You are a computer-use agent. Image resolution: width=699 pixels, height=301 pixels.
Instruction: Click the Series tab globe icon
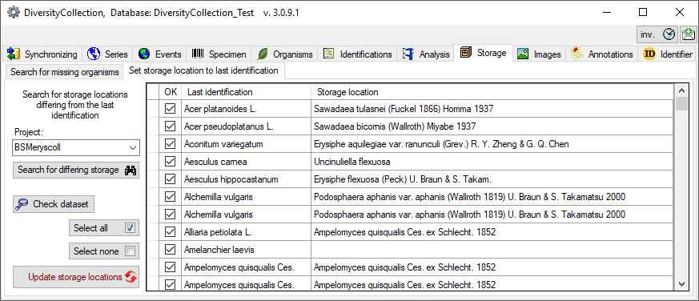tap(94, 54)
